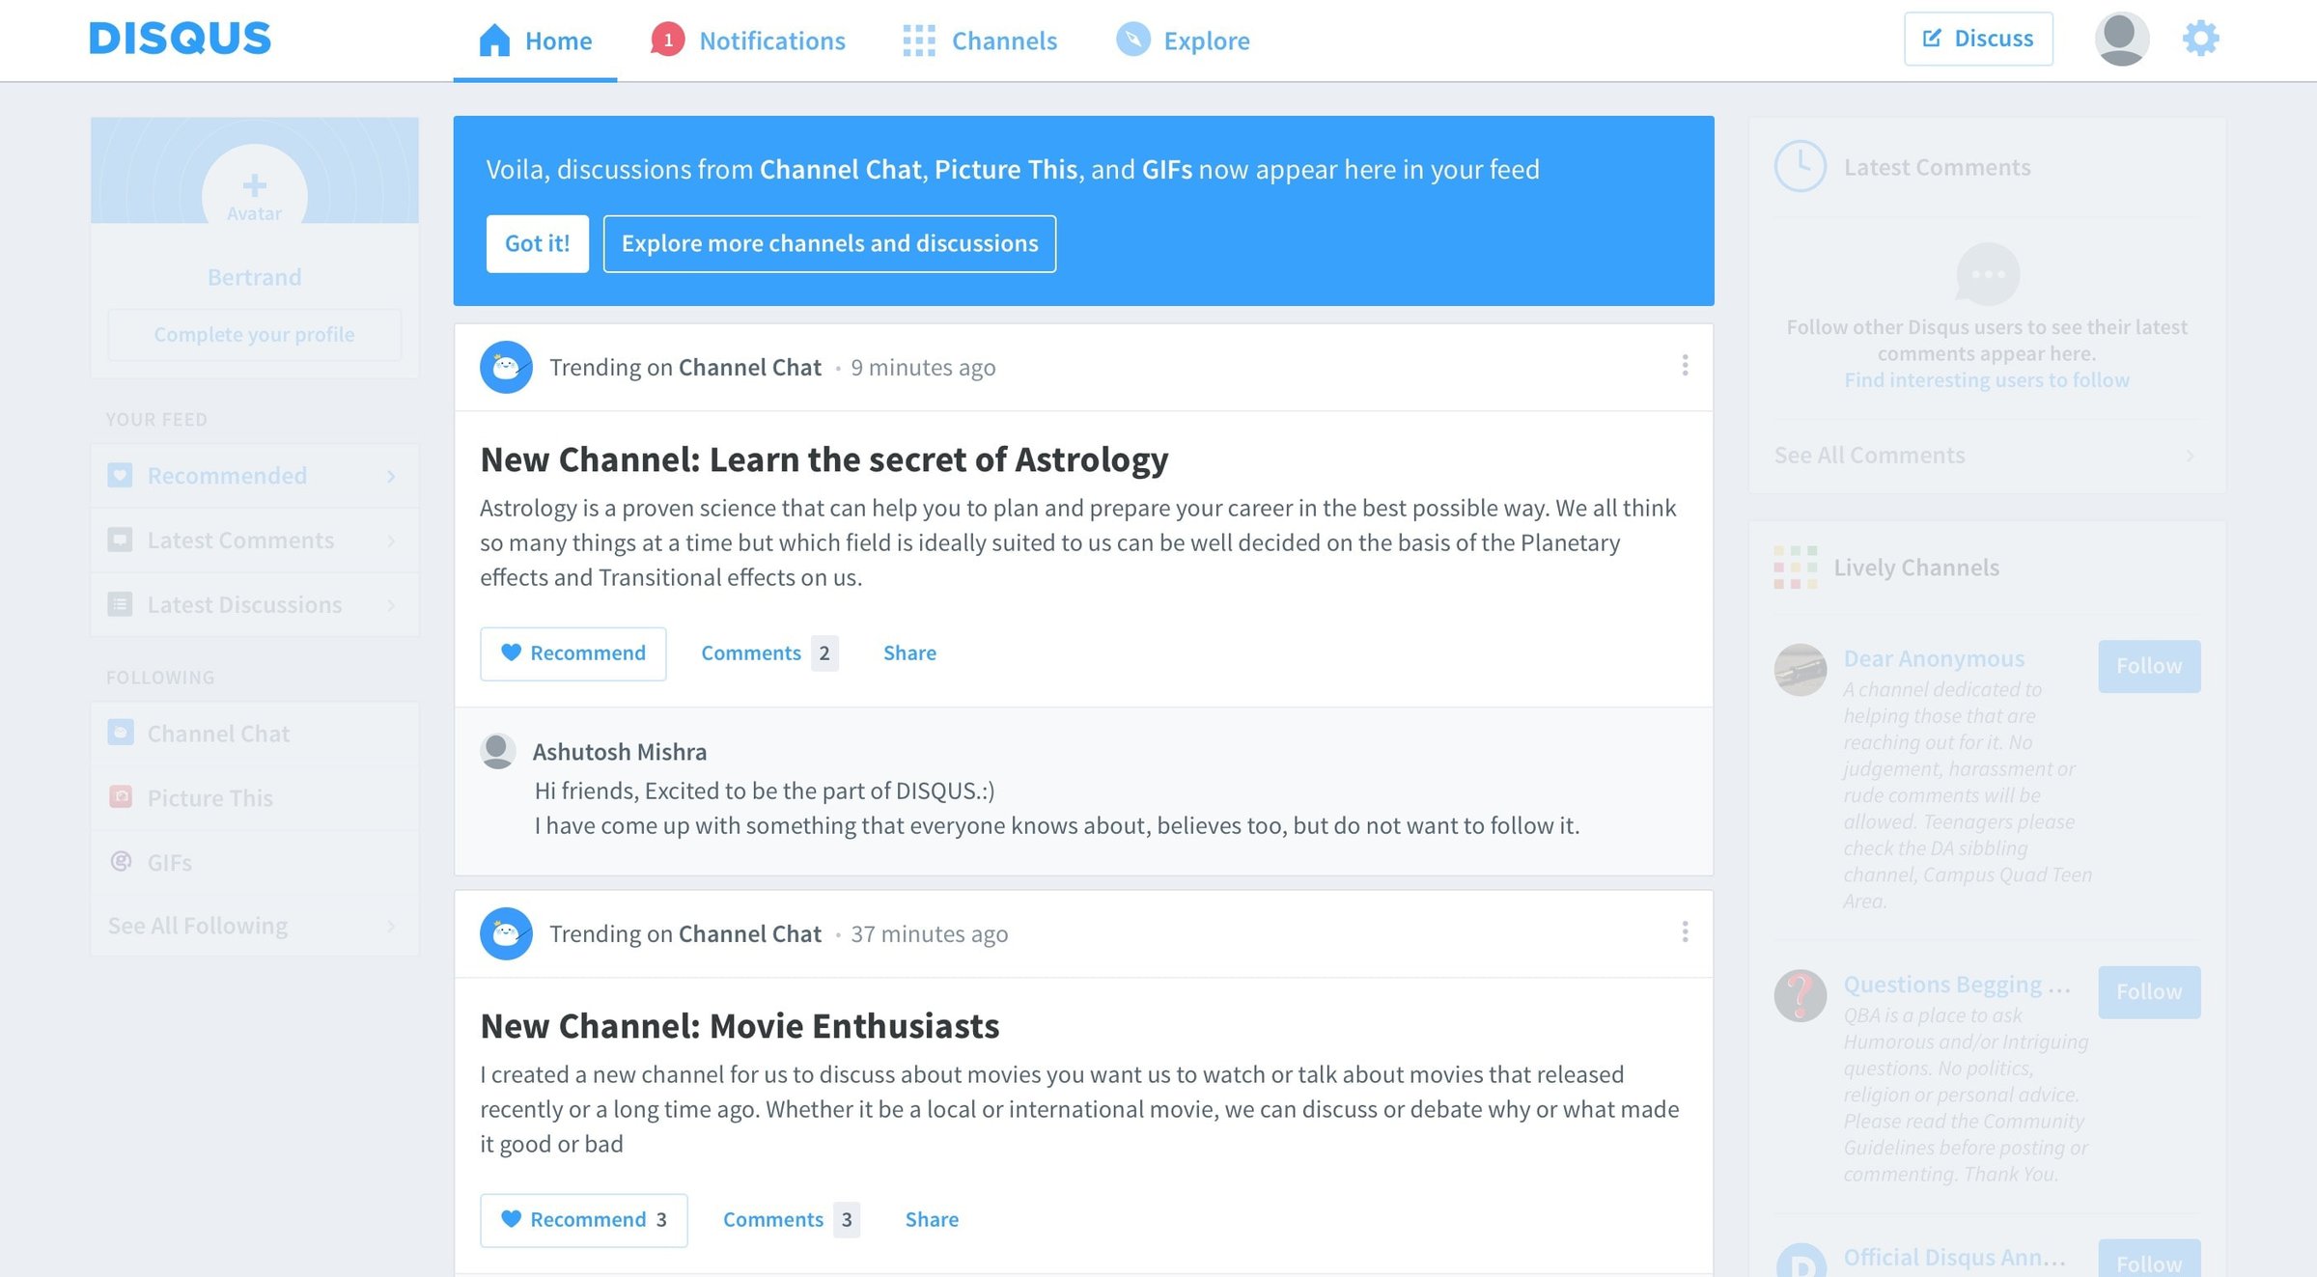The height and width of the screenshot is (1277, 2317).
Task: Click Channel Chat avatar on Movie Enthusiasts post
Action: click(506, 933)
